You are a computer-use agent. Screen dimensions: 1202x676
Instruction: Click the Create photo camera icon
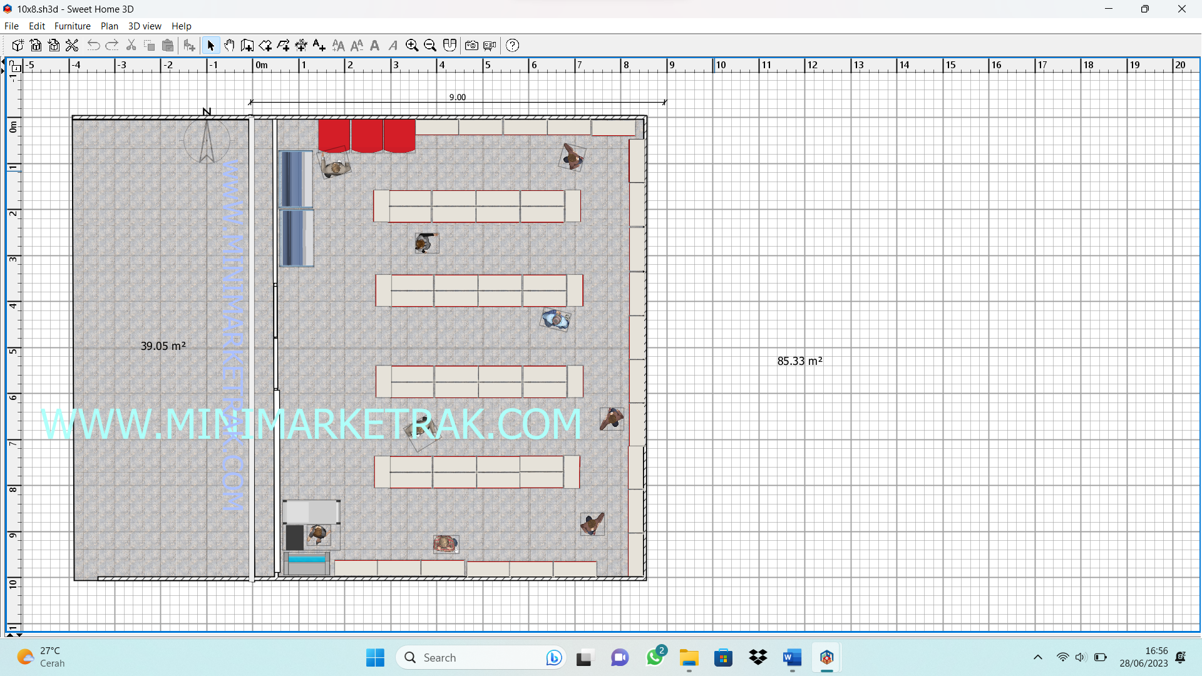(x=471, y=45)
